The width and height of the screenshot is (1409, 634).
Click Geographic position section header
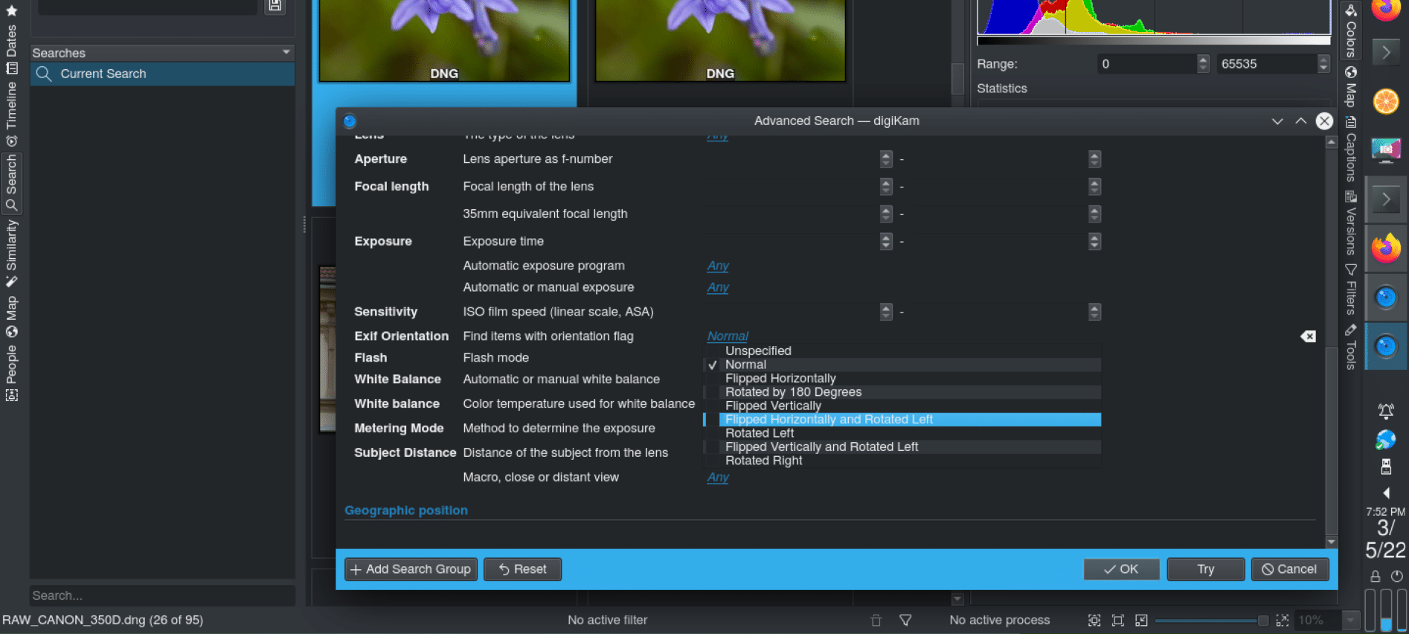point(406,510)
